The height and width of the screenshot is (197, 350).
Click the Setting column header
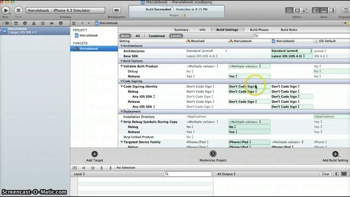(124, 41)
